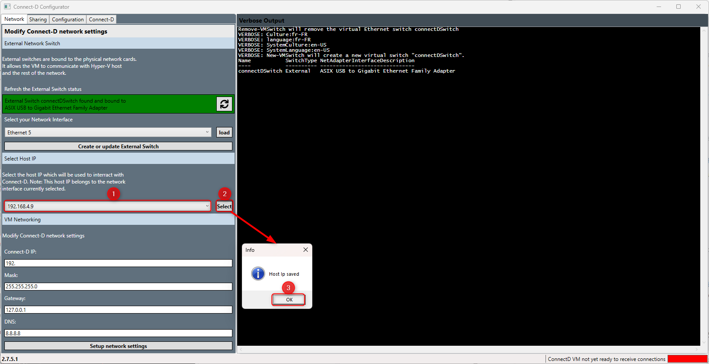709x364 pixels.
Task: Click 'ConnectD VM not yet ready' status text
Action: [x=607, y=359]
